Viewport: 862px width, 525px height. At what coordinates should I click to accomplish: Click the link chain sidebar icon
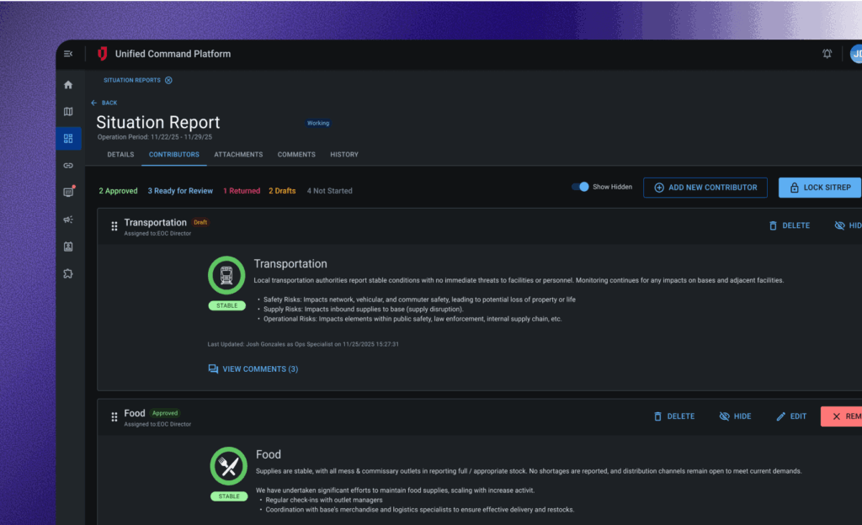(68, 166)
